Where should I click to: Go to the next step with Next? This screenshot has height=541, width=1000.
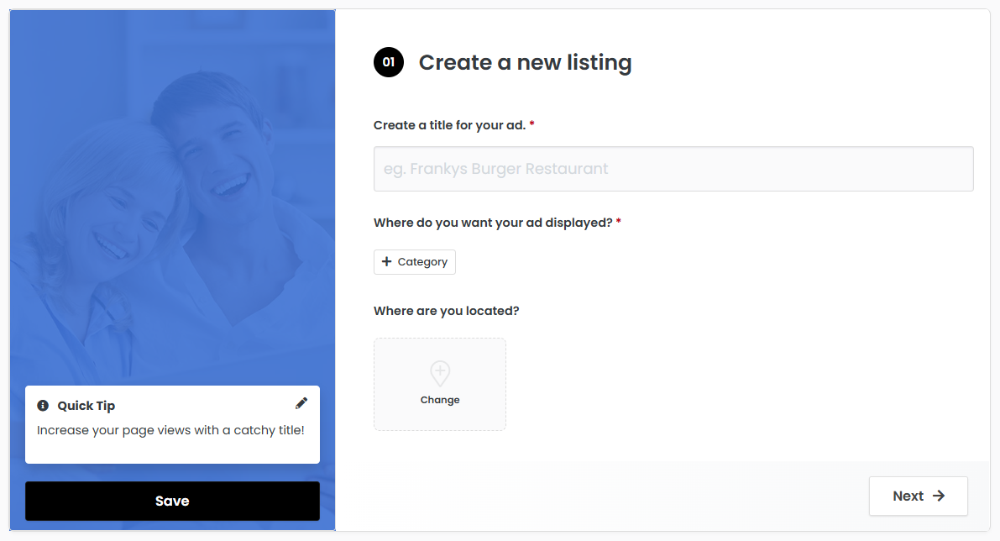(918, 496)
